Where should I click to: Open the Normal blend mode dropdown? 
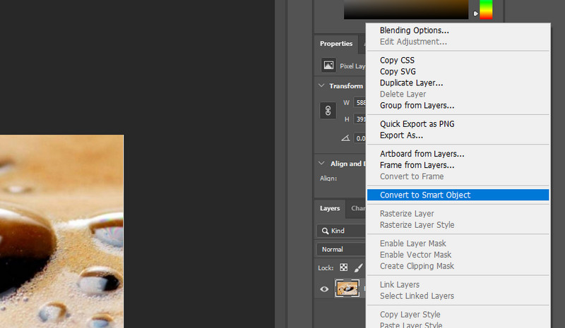click(x=340, y=249)
